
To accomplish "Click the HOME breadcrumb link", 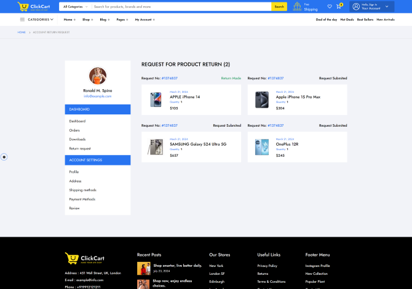I will [x=22, y=32].
